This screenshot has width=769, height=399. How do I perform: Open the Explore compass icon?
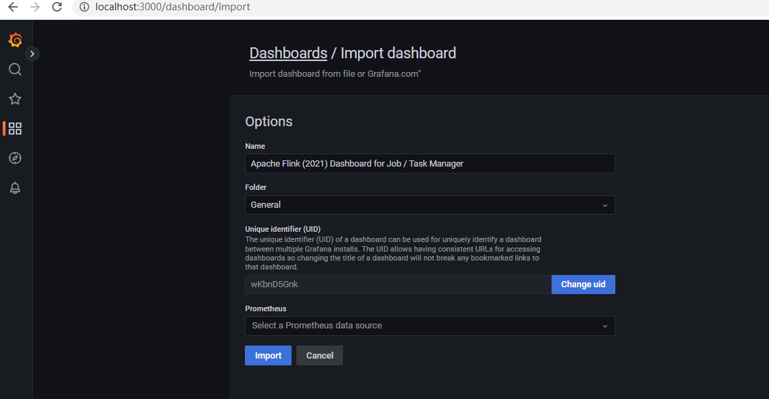click(15, 158)
